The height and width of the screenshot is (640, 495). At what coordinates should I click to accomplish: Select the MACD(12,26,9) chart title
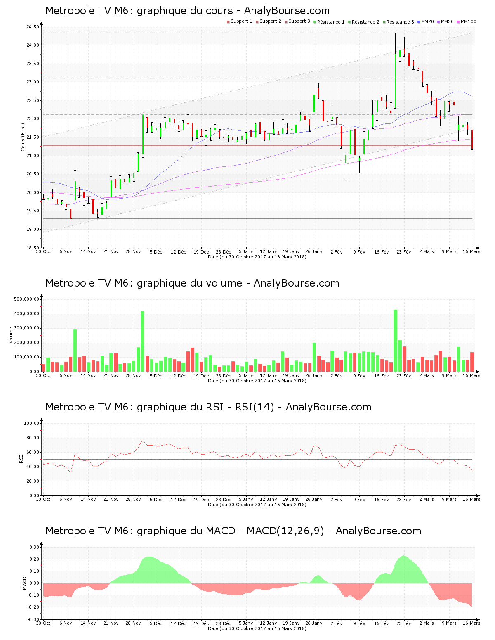(233, 531)
